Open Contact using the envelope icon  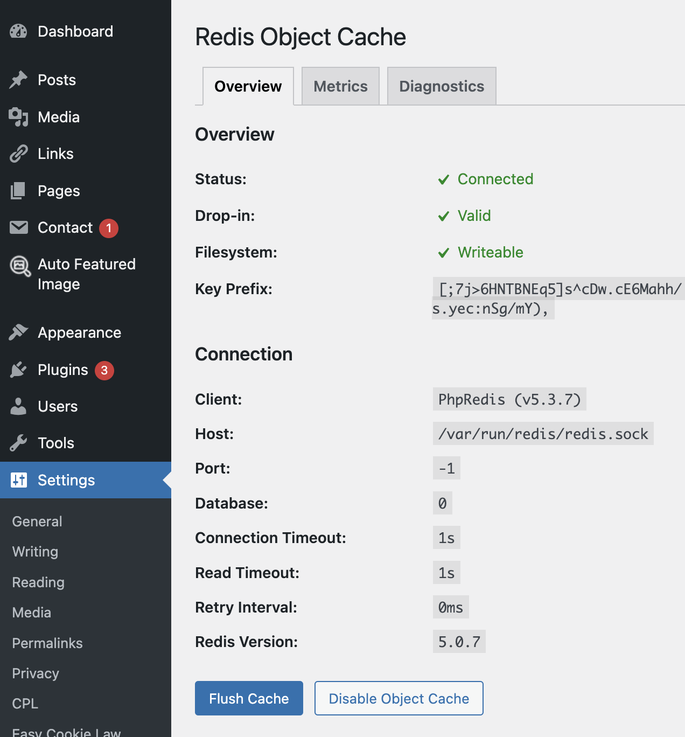point(18,227)
